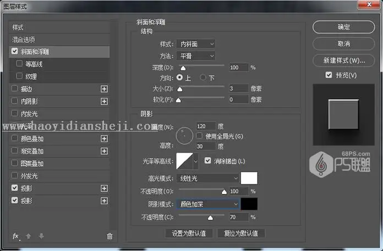
Task: Close the 图层样式 dialog with X
Action: point(370,4)
